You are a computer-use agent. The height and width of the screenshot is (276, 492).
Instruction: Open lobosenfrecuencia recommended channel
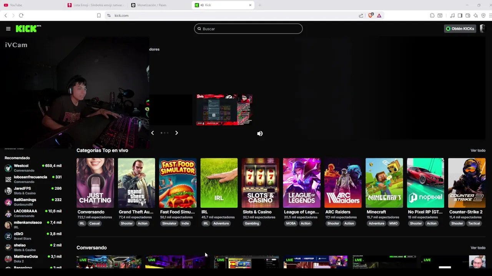[x=33, y=179]
